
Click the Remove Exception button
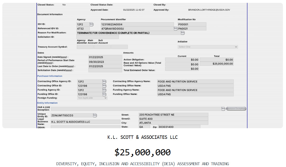tap(237, 109)
